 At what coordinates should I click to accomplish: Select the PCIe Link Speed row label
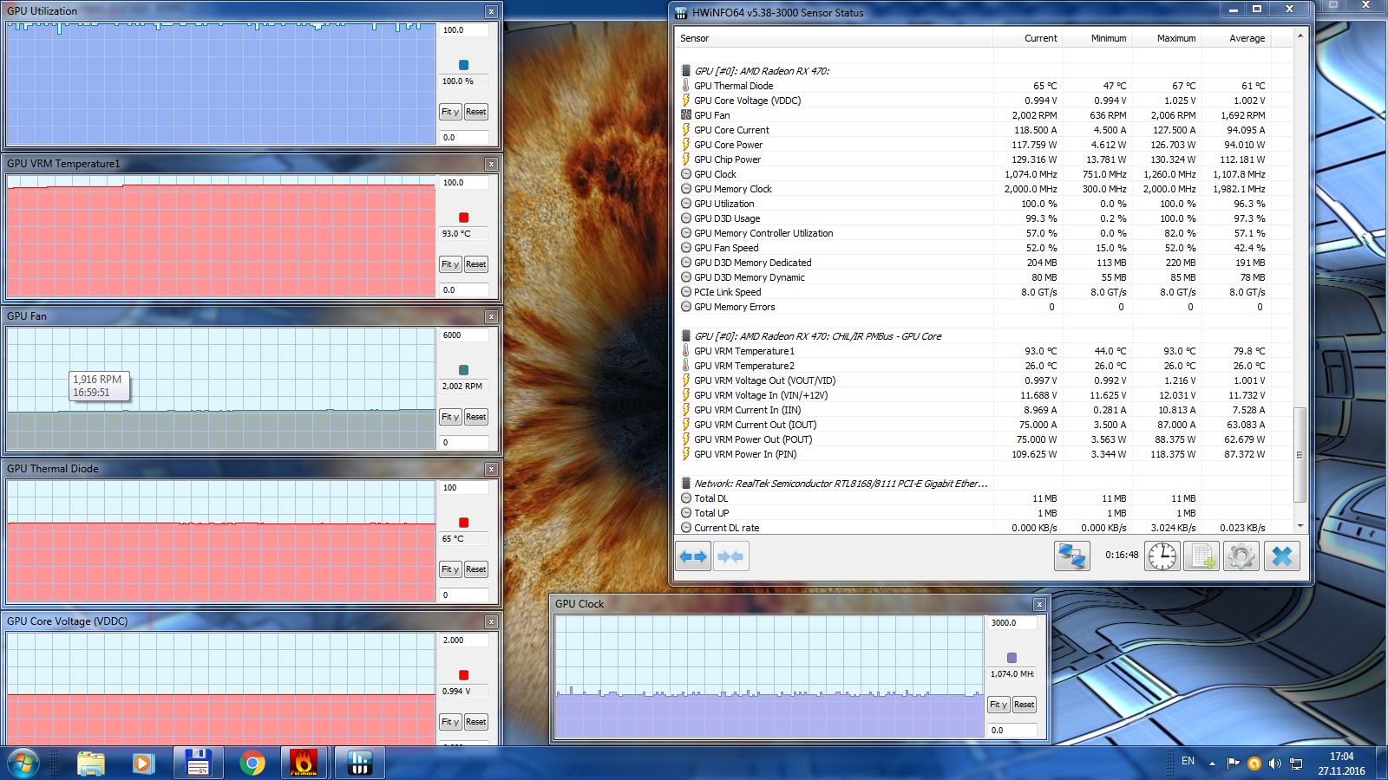click(727, 292)
